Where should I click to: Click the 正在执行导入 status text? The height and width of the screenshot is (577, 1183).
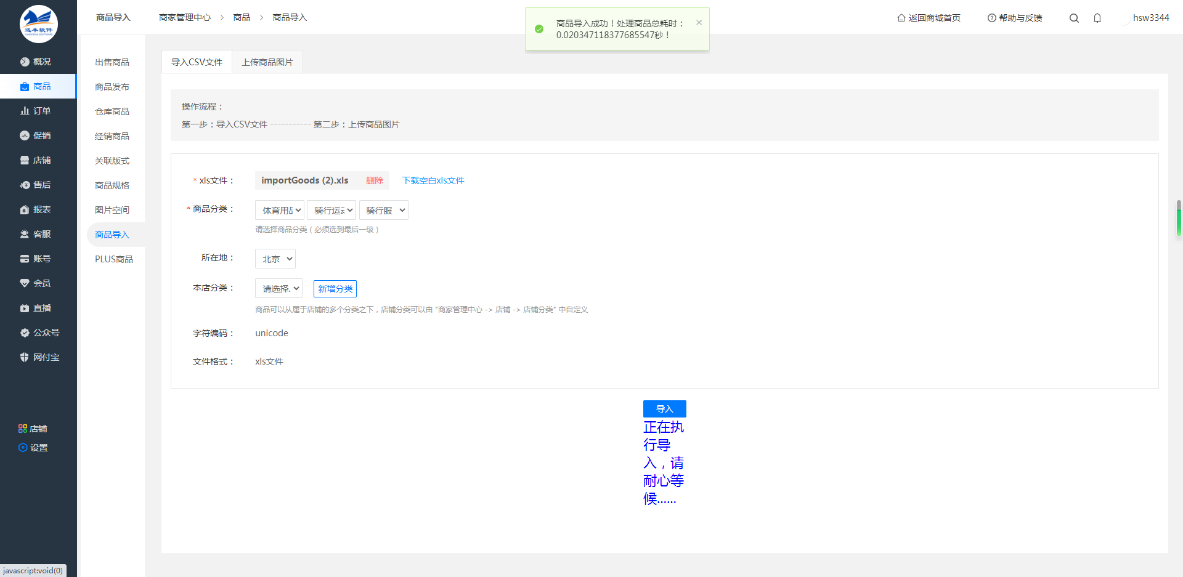664,462
